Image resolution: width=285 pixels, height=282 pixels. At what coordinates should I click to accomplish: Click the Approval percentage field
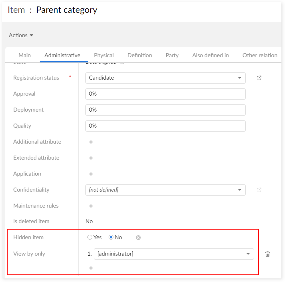[165, 94]
